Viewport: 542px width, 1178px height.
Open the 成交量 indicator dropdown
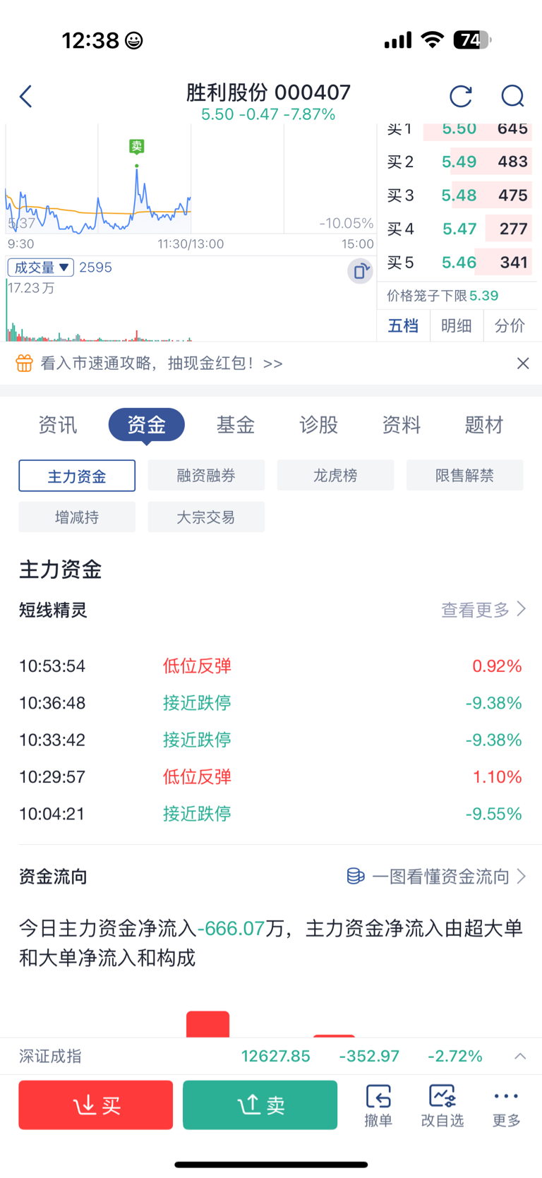coord(41,268)
